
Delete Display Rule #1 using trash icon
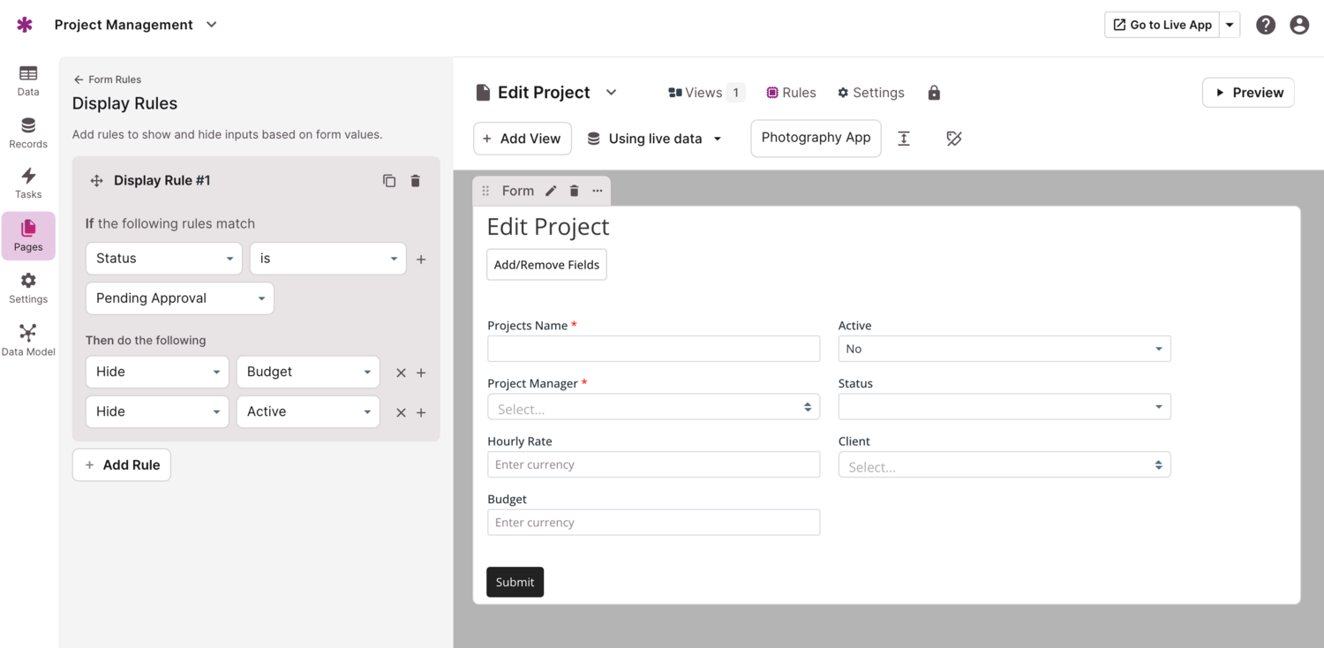tap(416, 181)
